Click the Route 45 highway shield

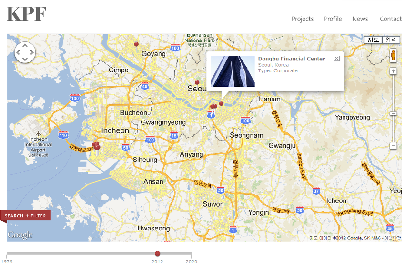point(390,228)
